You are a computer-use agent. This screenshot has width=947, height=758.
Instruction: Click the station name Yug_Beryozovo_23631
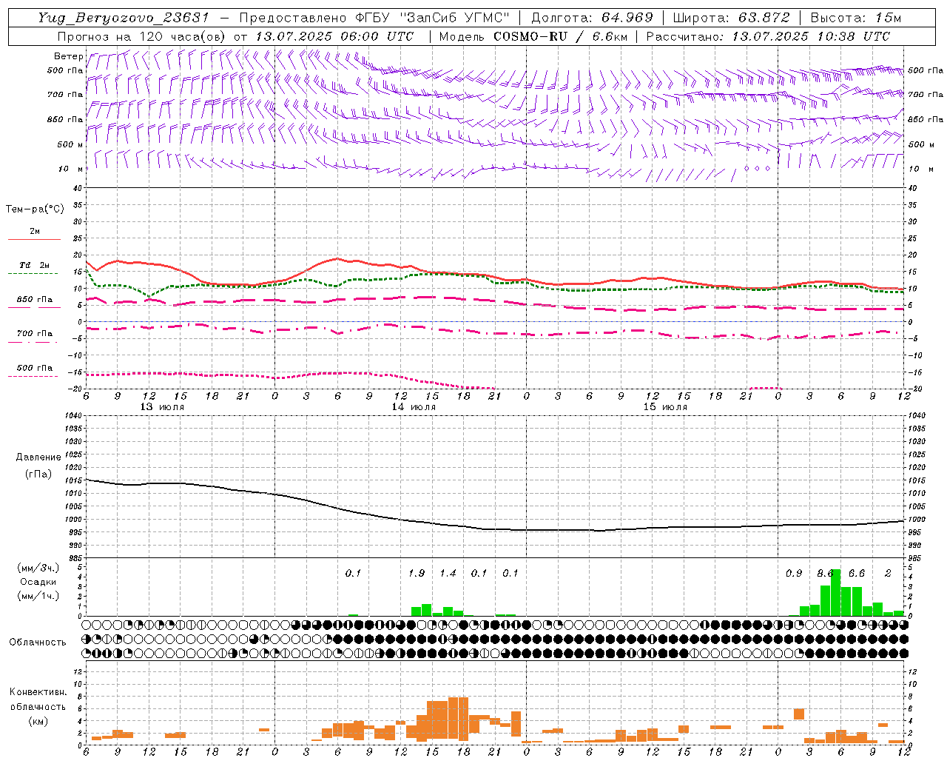pos(124,18)
